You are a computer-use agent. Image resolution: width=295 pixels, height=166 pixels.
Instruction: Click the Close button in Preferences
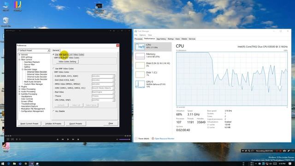[x=111, y=124]
